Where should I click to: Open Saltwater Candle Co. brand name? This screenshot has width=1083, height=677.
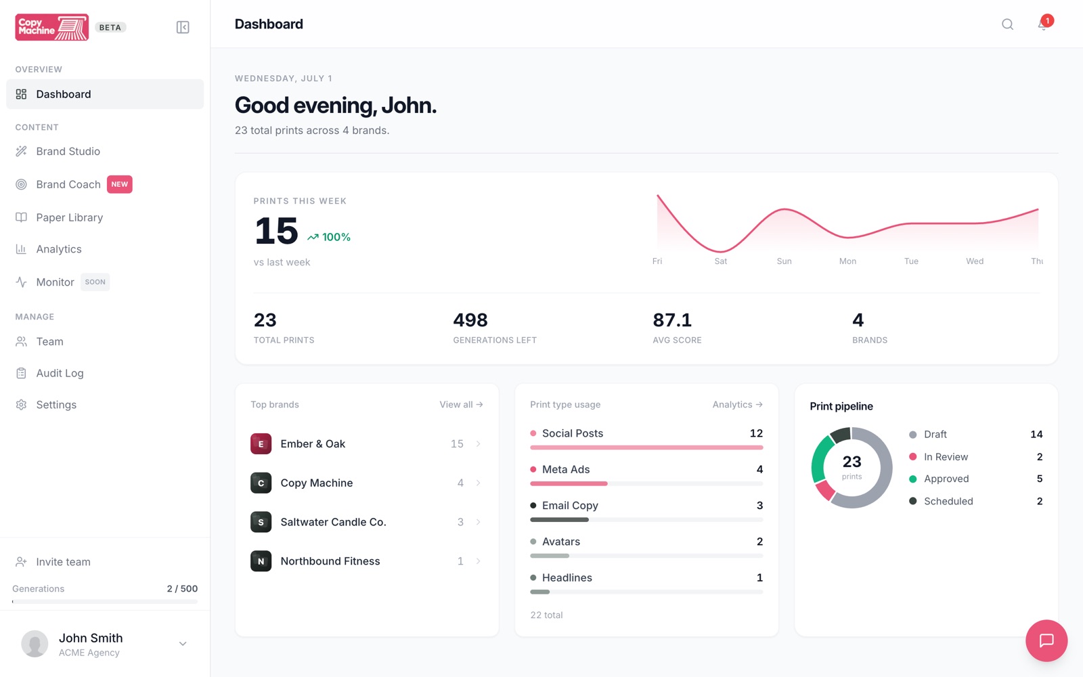coord(333,522)
